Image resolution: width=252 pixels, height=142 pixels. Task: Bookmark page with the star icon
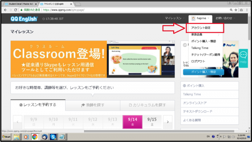click(236, 10)
